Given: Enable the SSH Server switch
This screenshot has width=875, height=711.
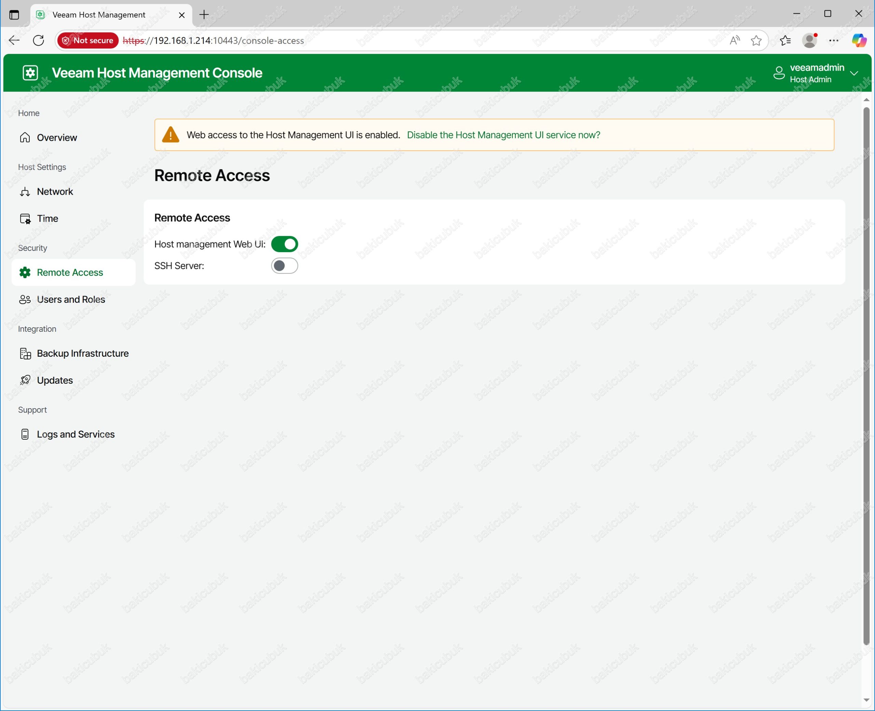Looking at the screenshot, I should [284, 266].
